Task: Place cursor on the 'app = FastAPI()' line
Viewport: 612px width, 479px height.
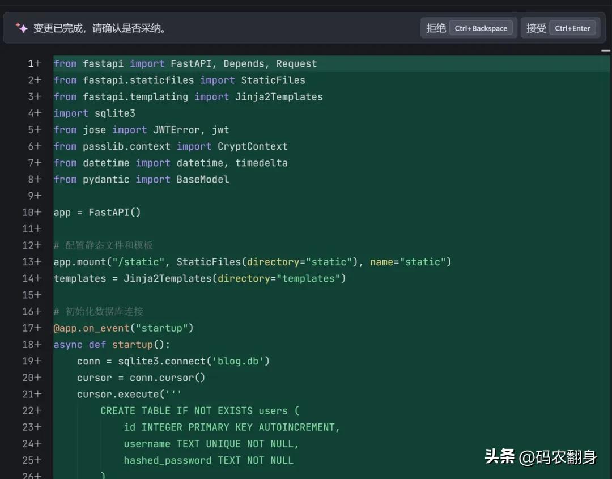Action: coord(96,212)
